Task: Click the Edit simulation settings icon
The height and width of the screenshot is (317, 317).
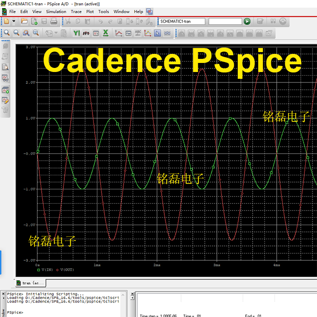Action: tap(260, 21)
